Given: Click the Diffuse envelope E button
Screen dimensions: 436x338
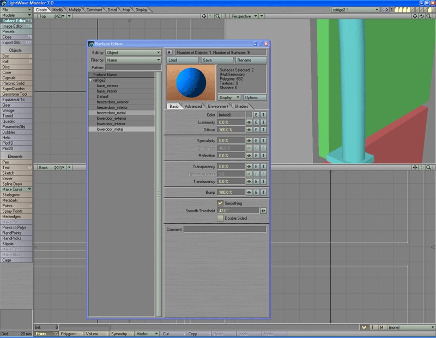Looking at the screenshot, I should pos(256,130).
